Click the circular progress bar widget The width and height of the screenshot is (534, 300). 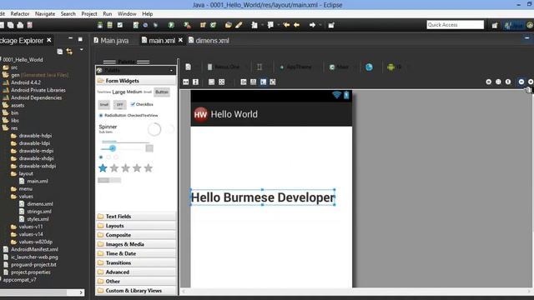[154, 129]
